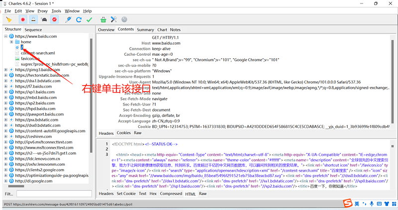
Task: Select request Headers tab
Action: click(x=106, y=133)
